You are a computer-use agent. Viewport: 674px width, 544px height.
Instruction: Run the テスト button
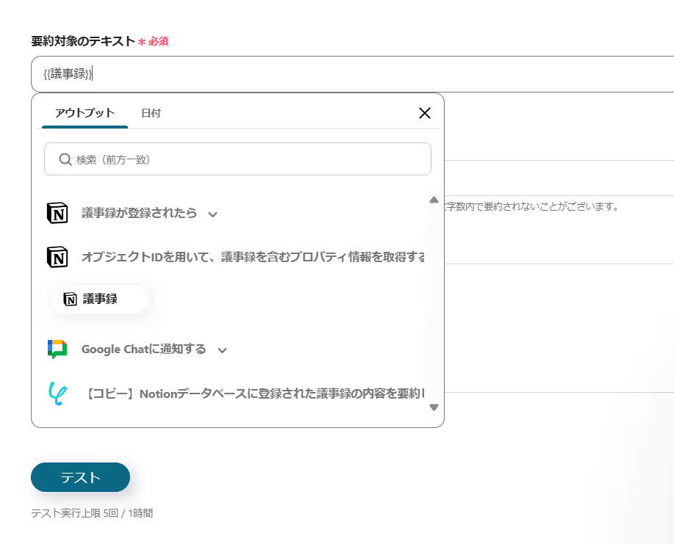80,477
